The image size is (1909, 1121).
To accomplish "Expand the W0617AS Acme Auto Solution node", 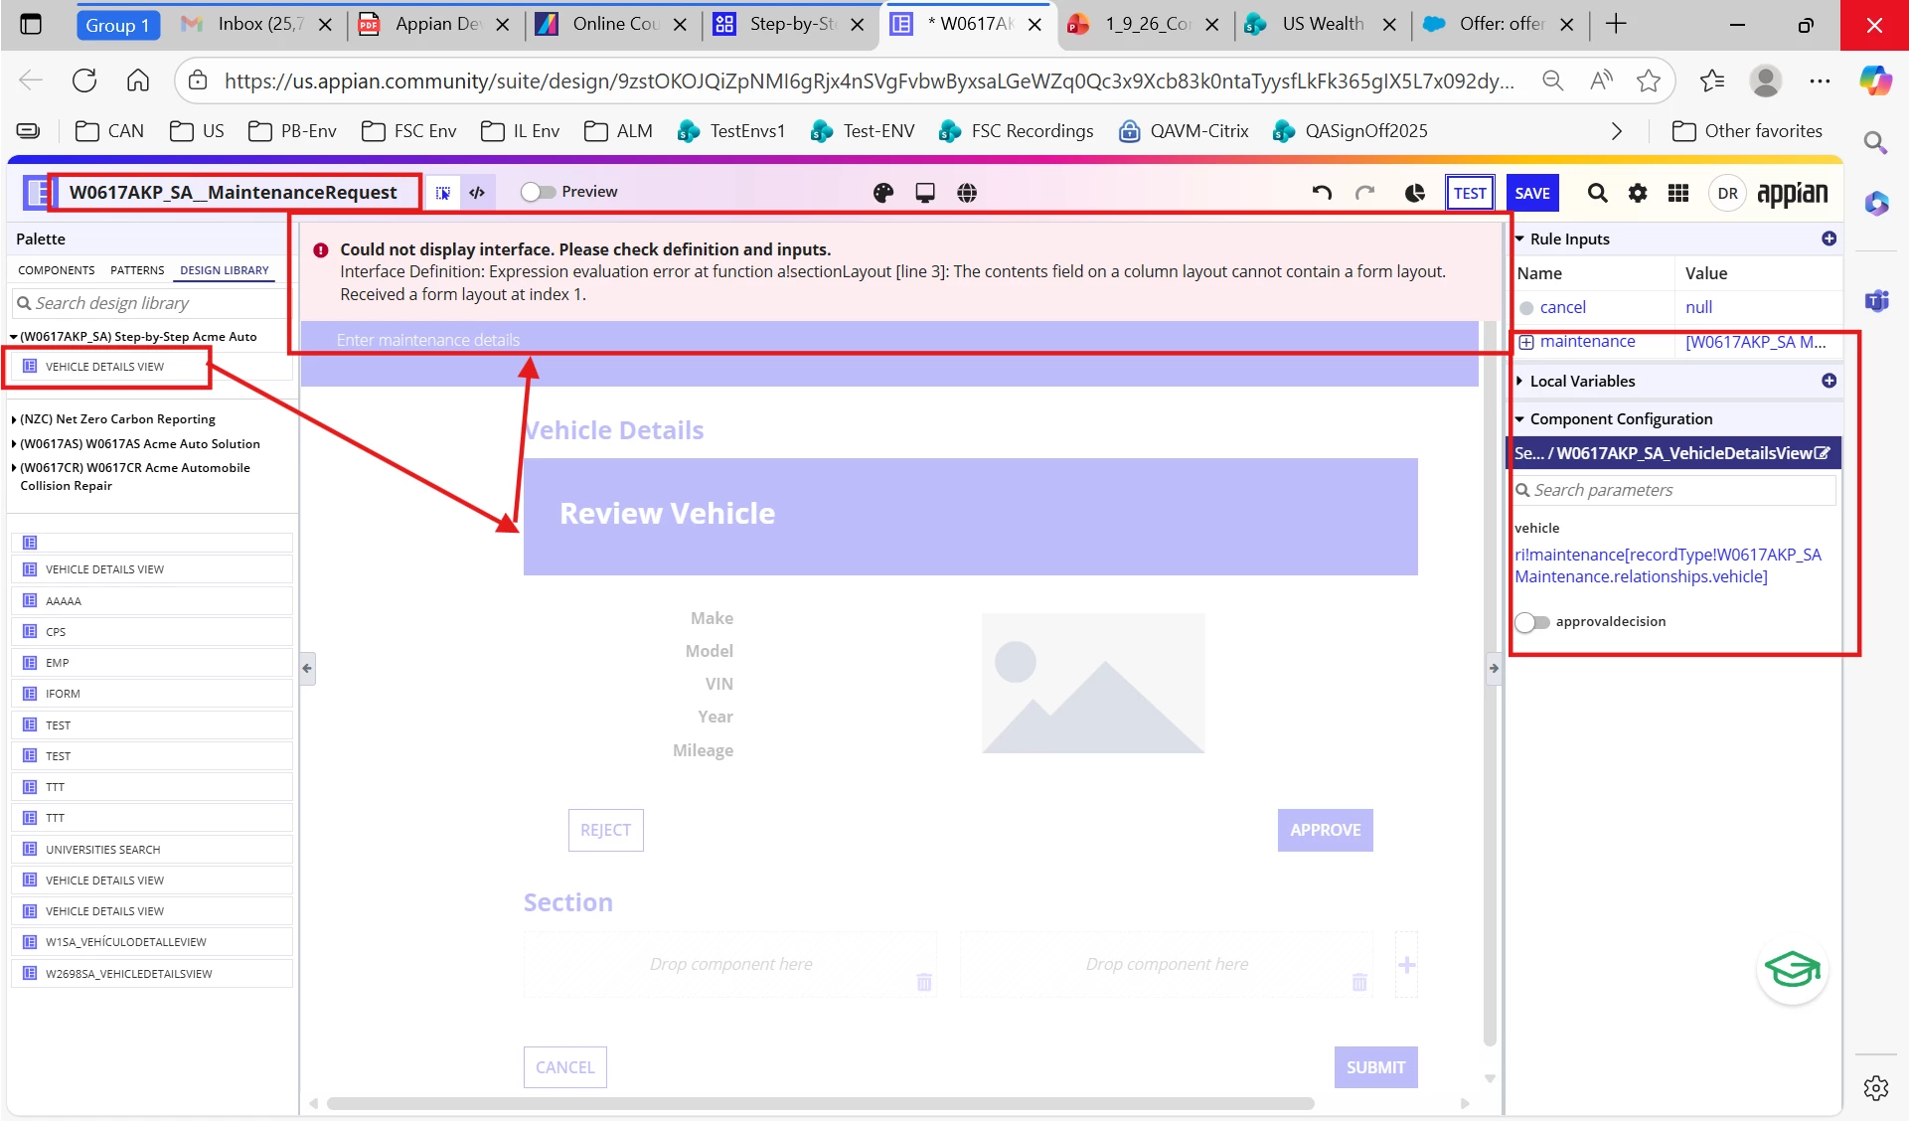I will pos(13,444).
